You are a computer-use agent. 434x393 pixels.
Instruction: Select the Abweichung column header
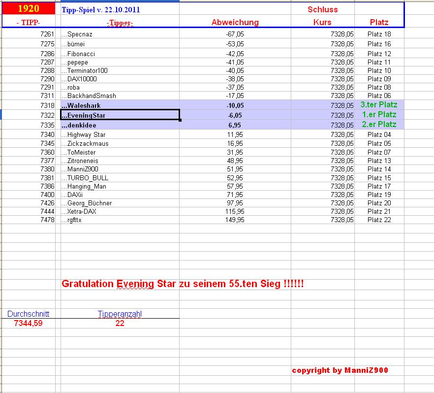[x=235, y=22]
